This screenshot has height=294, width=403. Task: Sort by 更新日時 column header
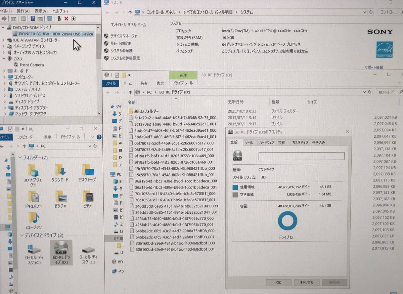(236, 102)
